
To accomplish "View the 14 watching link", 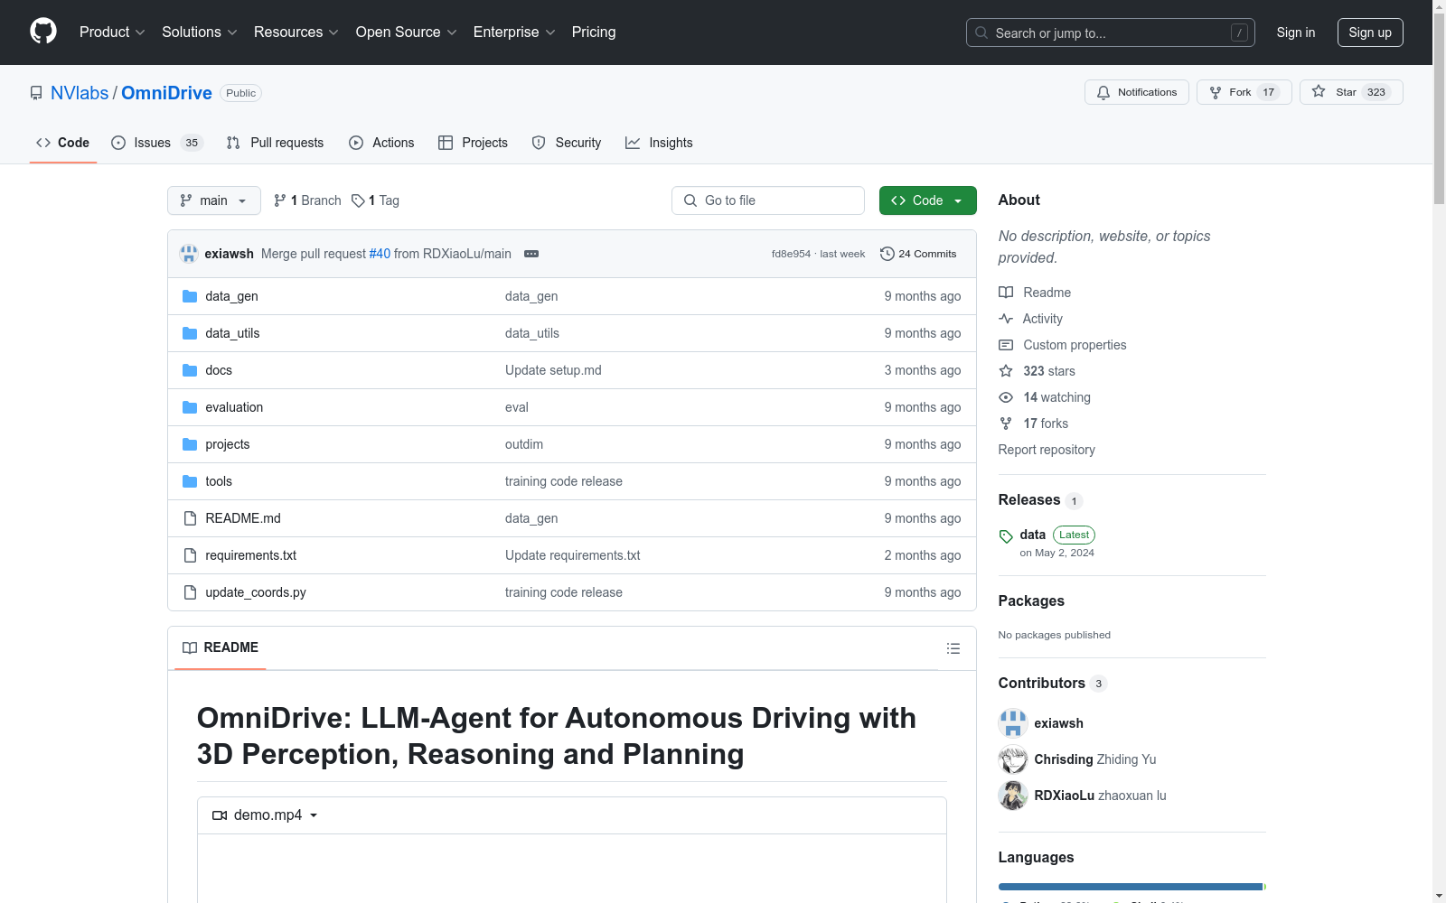I will pyautogui.click(x=1045, y=397).
